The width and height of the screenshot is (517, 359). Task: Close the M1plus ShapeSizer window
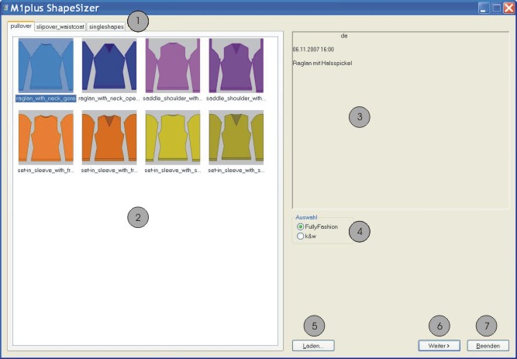pos(508,9)
